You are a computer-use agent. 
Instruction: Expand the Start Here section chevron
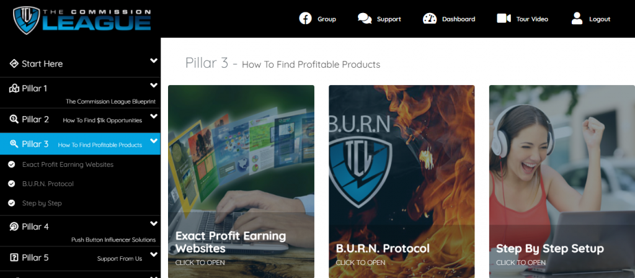pos(154,61)
